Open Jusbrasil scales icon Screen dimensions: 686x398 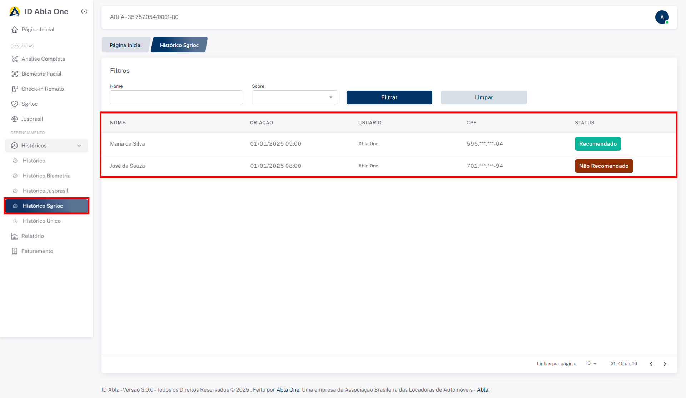point(14,119)
